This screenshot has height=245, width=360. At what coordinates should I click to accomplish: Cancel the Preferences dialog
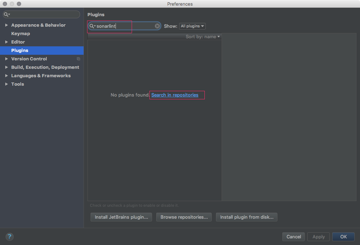pos(293,237)
